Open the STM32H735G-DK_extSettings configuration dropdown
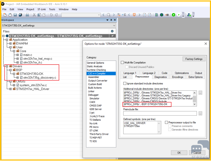 click(114, 25)
